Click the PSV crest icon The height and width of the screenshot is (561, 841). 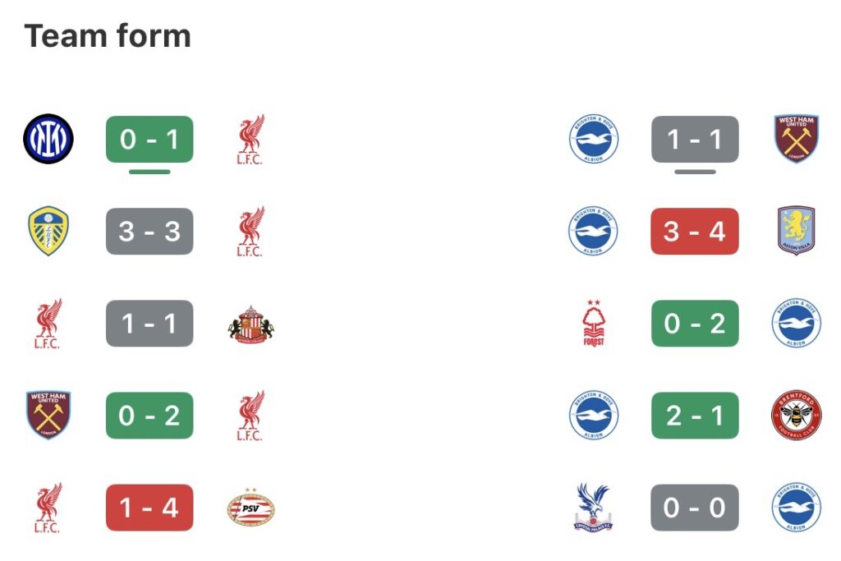pyautogui.click(x=250, y=508)
